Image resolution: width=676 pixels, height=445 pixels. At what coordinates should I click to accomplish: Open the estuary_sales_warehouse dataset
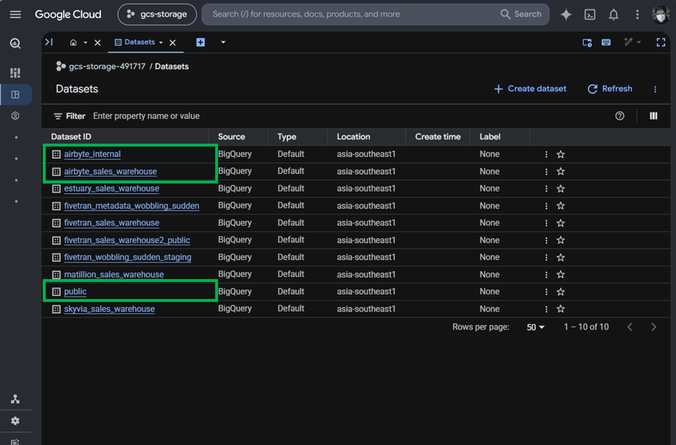[x=111, y=188]
